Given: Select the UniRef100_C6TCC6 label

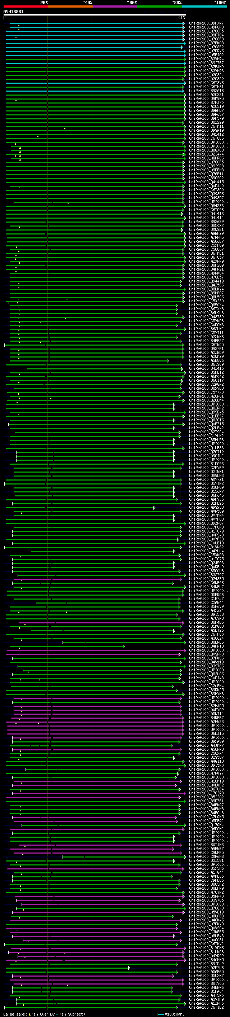Looking at the screenshot, I should (206, 138).
